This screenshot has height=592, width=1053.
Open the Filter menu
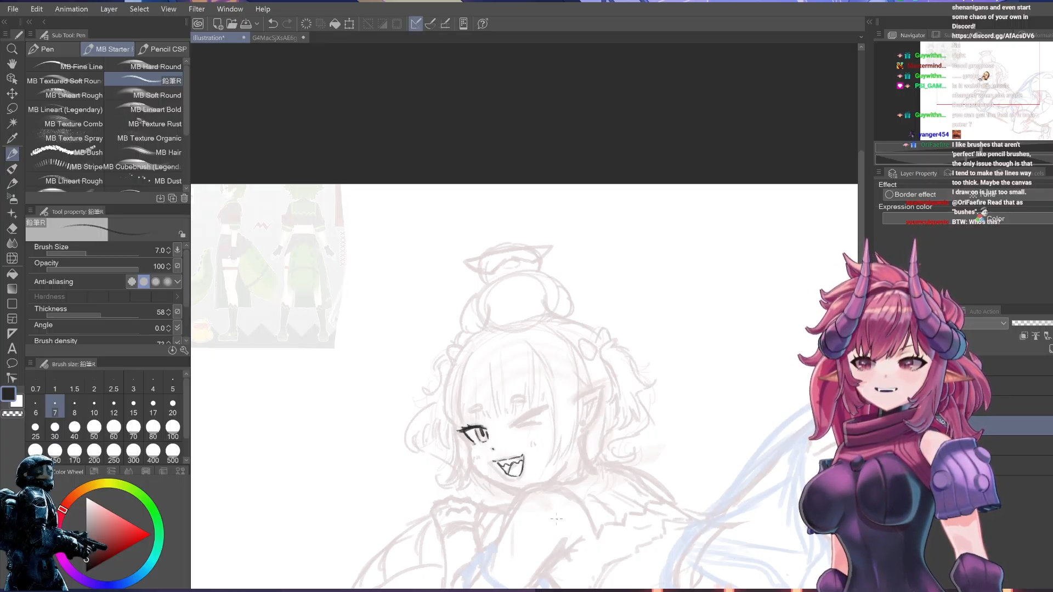tap(196, 9)
